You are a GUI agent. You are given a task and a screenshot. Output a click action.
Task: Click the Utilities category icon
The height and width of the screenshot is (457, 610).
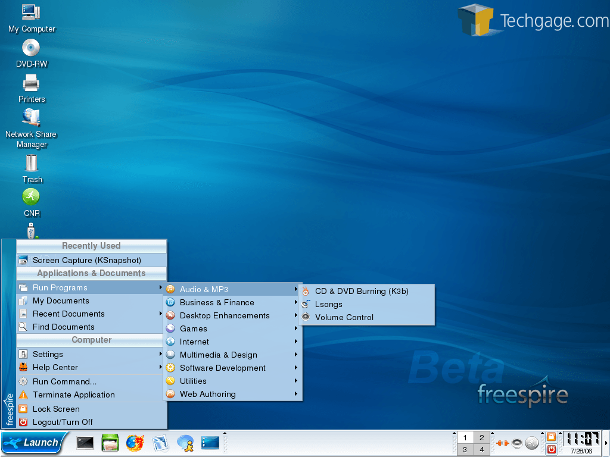[x=170, y=381]
